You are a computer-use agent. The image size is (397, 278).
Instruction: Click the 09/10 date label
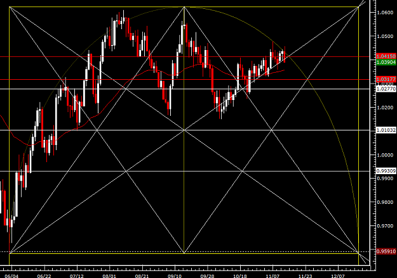point(175,275)
